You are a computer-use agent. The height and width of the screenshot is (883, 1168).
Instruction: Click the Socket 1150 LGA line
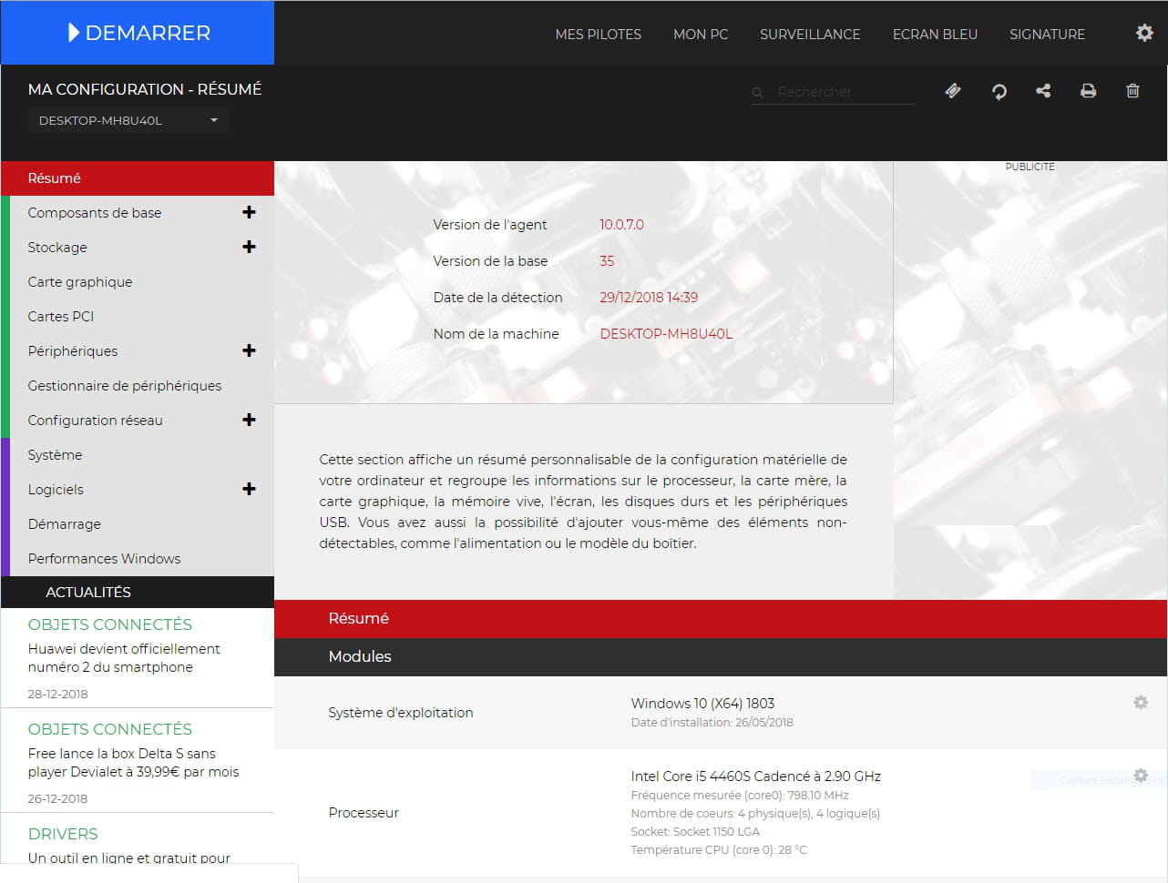click(x=695, y=832)
